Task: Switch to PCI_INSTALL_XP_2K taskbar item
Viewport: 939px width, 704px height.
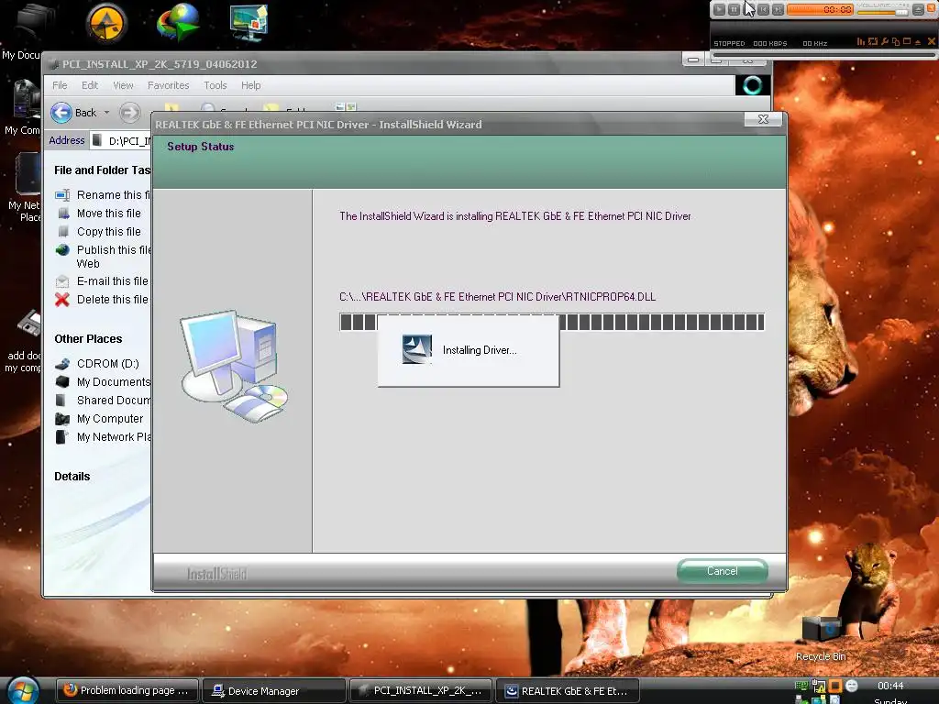Action: tap(420, 690)
